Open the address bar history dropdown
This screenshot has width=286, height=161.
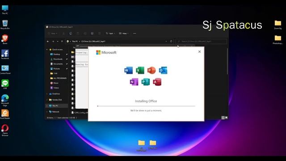tap(166, 42)
